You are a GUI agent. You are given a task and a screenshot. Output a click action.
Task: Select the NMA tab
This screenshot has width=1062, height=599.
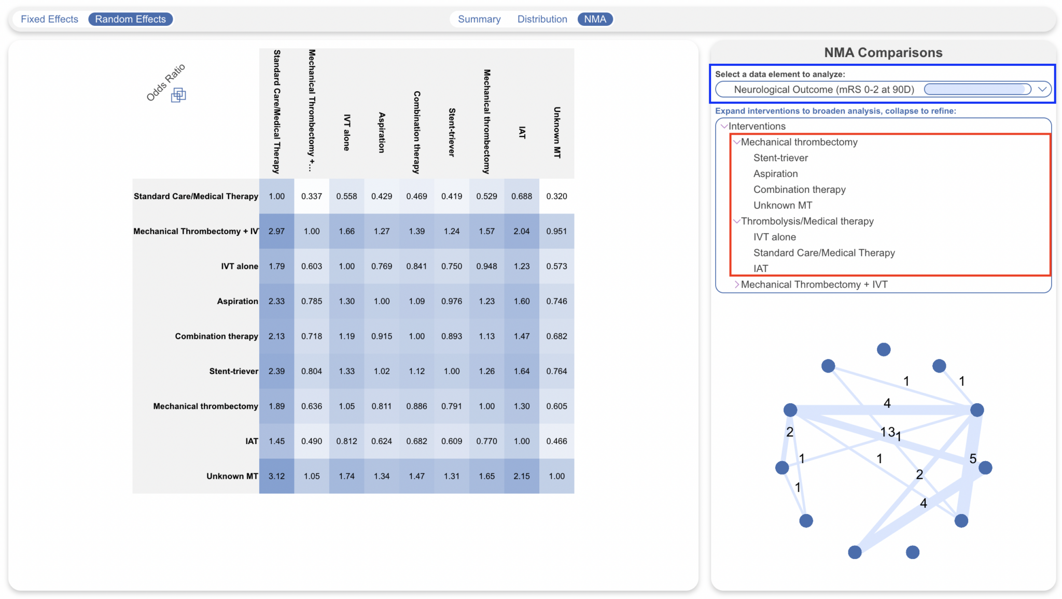tap(595, 19)
